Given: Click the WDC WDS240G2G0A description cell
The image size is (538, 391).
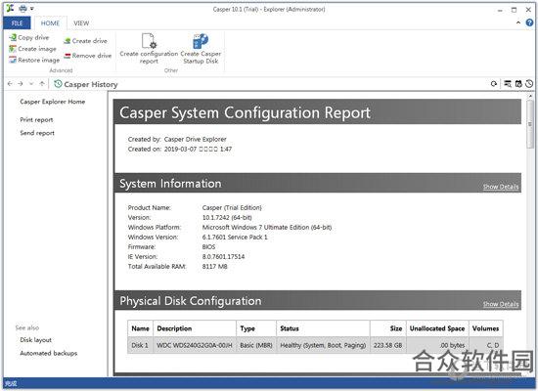Looking at the screenshot, I should (x=195, y=345).
